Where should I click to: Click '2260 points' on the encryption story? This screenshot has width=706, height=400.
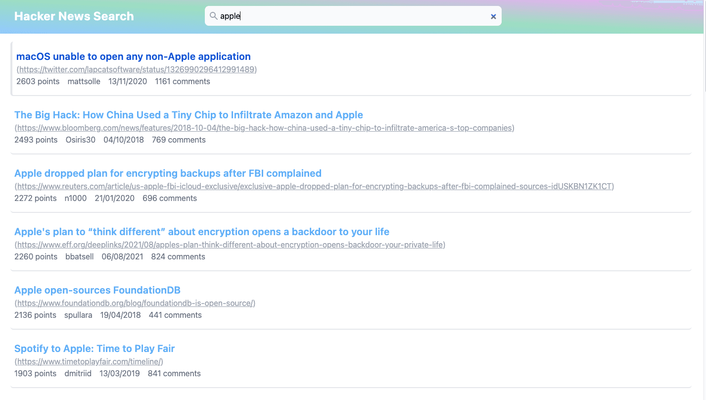click(36, 256)
